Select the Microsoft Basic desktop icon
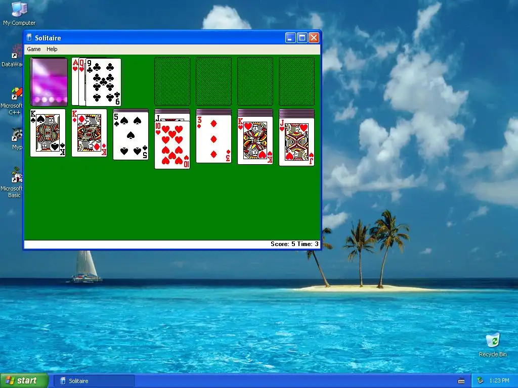 [x=12, y=183]
